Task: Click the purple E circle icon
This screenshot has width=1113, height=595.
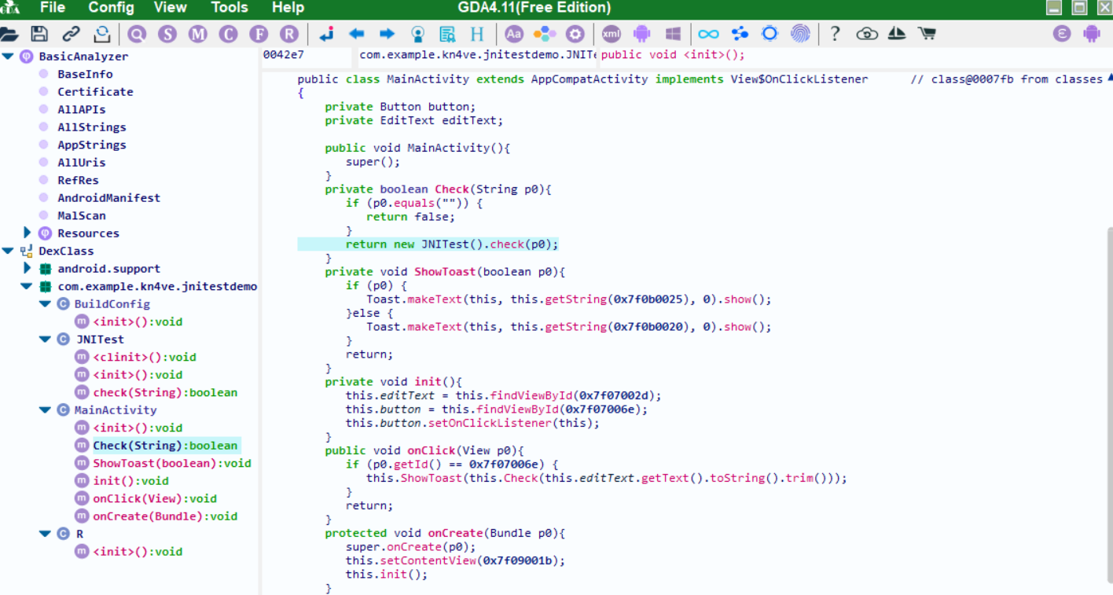Action: tap(1062, 34)
